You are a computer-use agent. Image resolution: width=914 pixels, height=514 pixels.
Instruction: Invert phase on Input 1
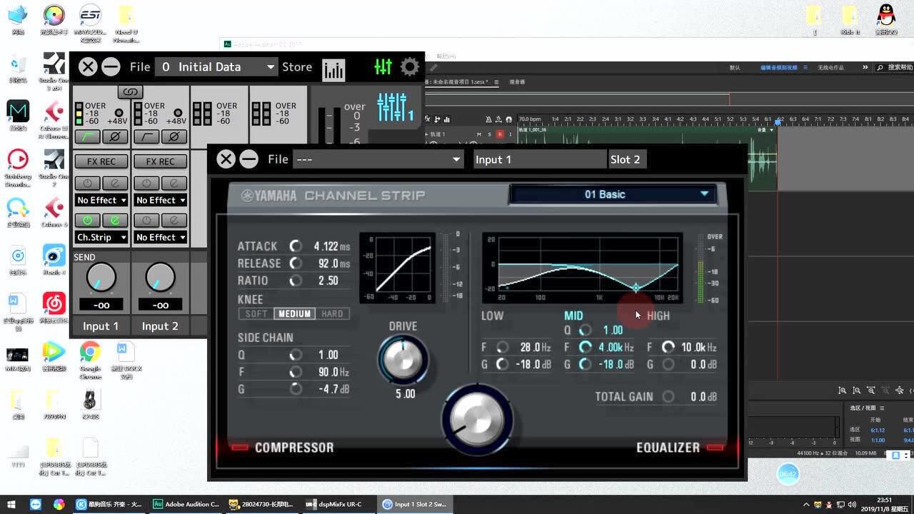[x=115, y=136]
